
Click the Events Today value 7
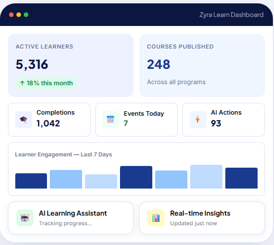(x=126, y=123)
